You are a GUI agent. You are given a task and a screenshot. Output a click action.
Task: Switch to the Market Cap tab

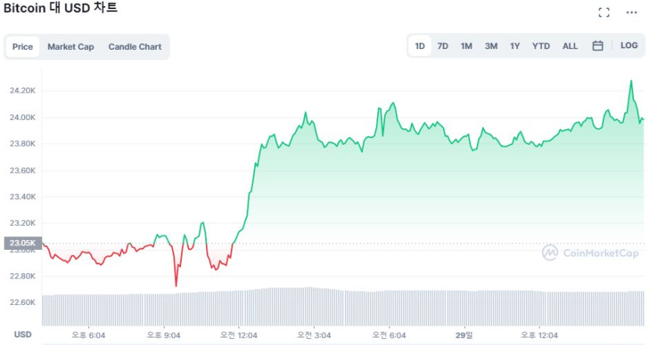click(71, 47)
